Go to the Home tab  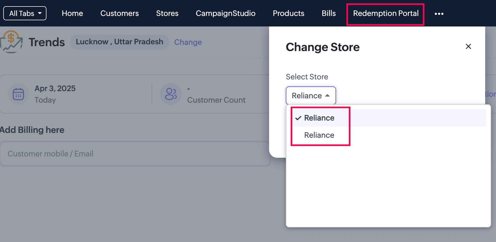(x=72, y=13)
